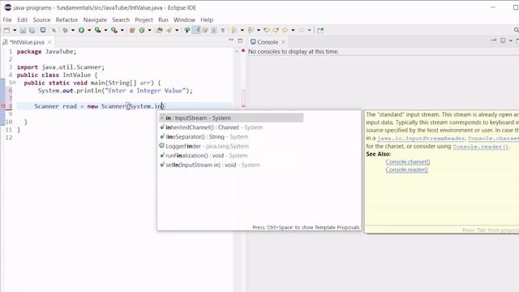Select the Console view tab
The height and width of the screenshot is (292, 519).
click(268, 42)
